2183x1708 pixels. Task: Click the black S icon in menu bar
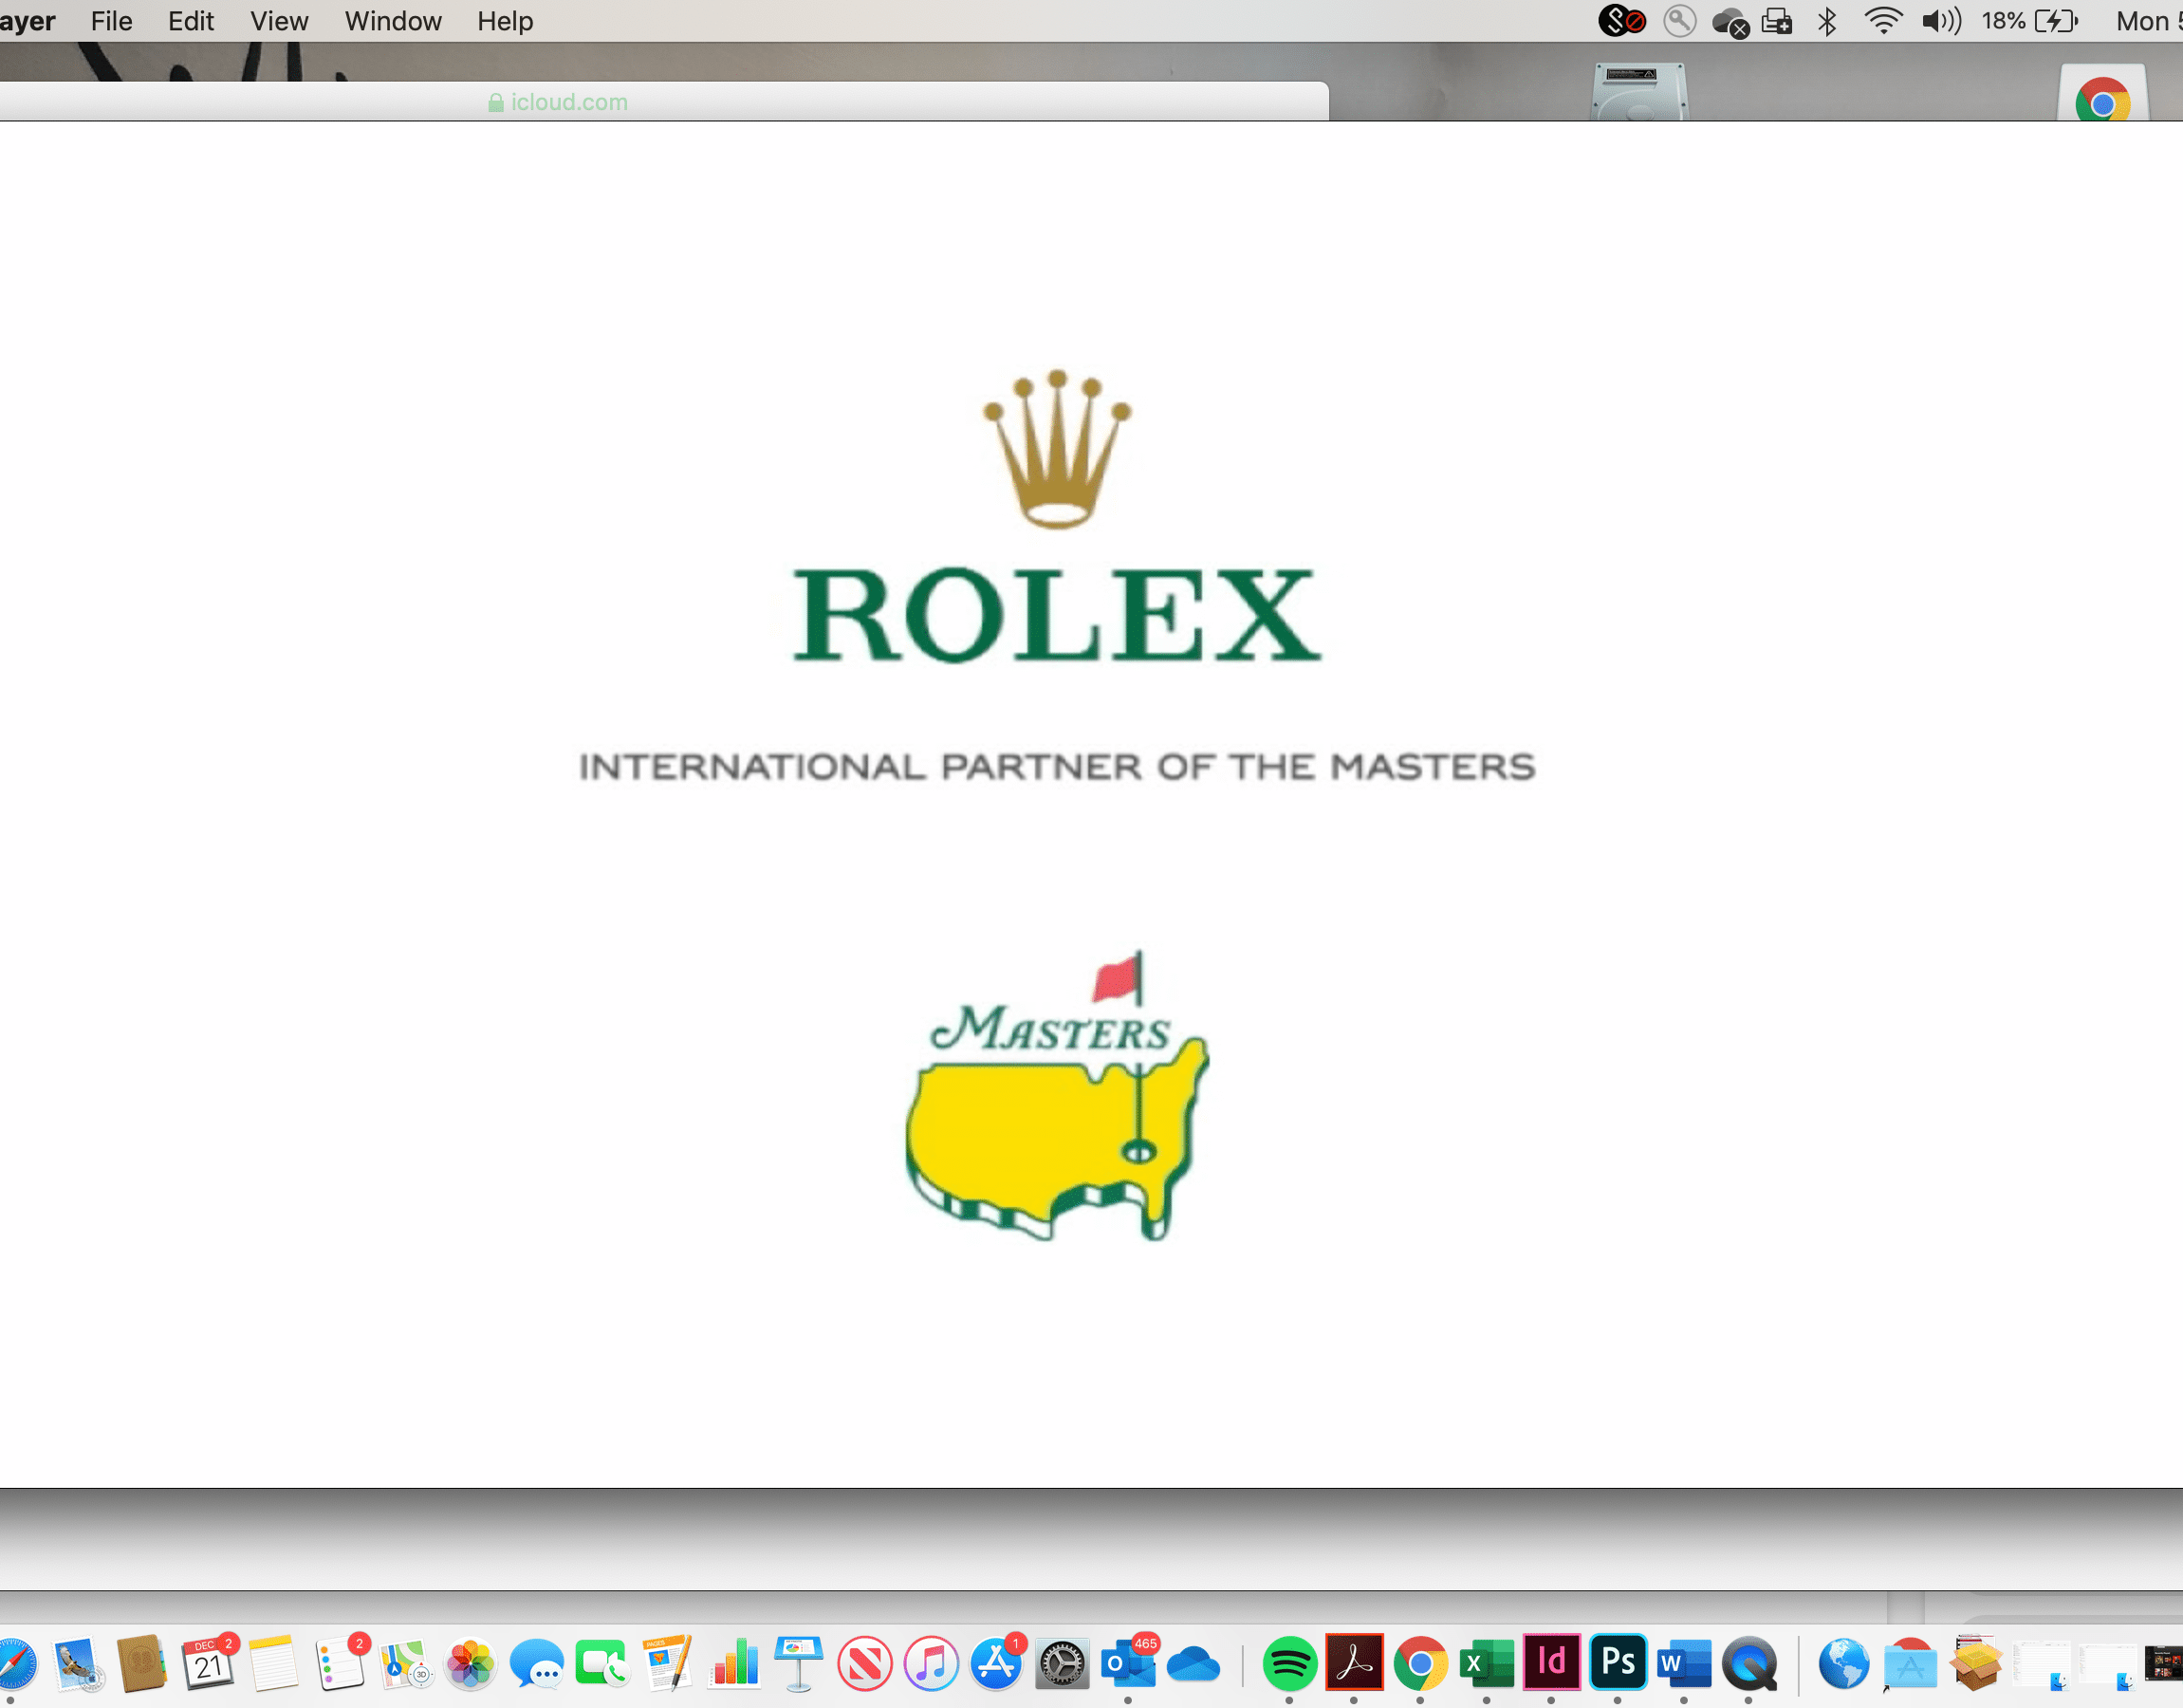(1620, 21)
